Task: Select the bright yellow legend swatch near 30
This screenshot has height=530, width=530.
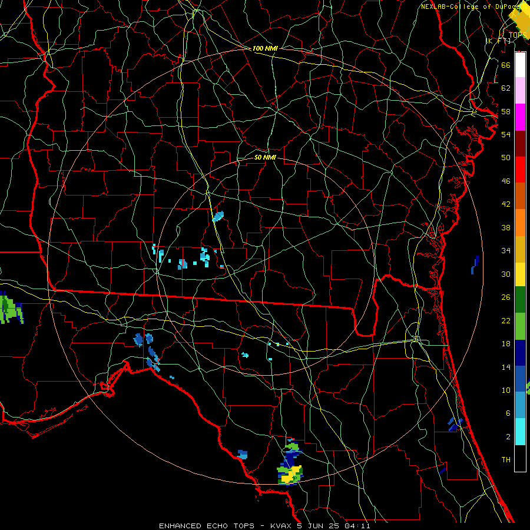Action: [520, 274]
